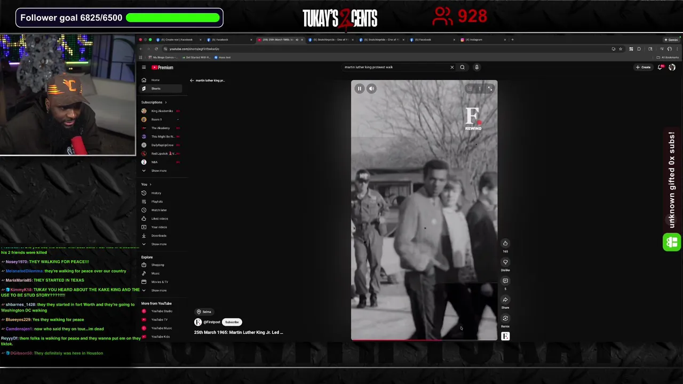The width and height of the screenshot is (683, 384).
Task: Open the account avatar menu
Action: [x=672, y=67]
